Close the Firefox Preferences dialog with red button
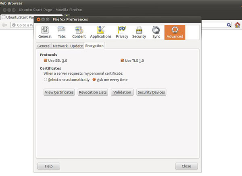The width and height of the screenshot is (242, 176). tap(38, 19)
